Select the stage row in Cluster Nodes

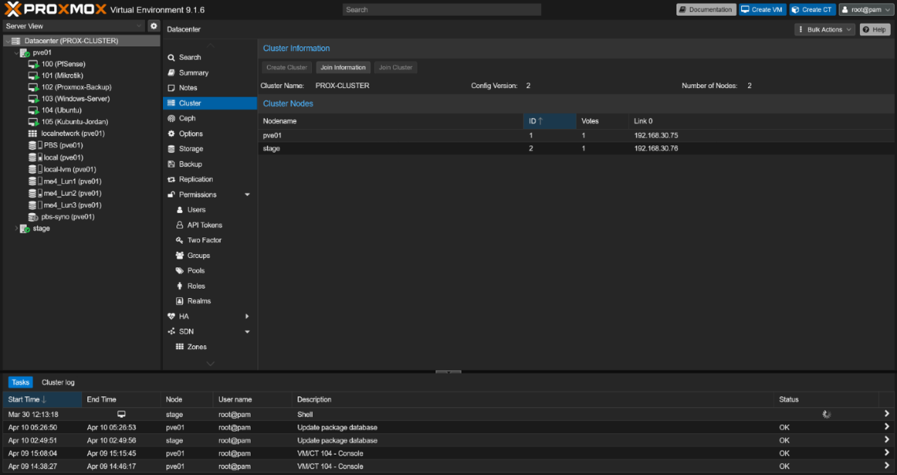(576, 148)
